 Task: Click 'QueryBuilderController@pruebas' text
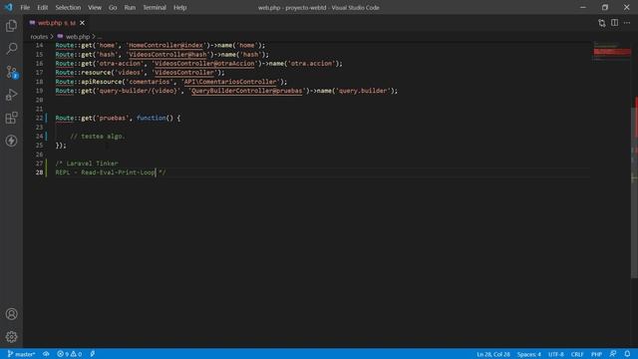[x=247, y=91]
